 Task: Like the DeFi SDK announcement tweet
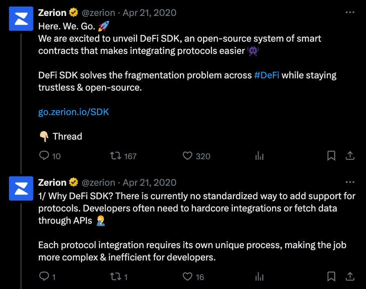point(187,156)
